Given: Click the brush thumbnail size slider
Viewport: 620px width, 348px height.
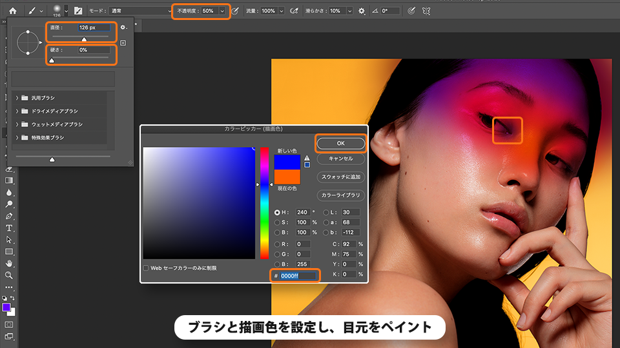Looking at the screenshot, I should [x=52, y=159].
